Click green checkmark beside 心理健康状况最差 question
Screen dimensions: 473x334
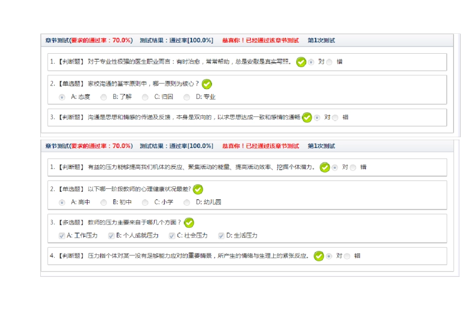[x=198, y=189]
